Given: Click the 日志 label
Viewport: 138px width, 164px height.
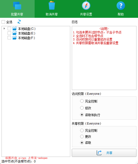Looking at the screenshot, I should [75, 22].
